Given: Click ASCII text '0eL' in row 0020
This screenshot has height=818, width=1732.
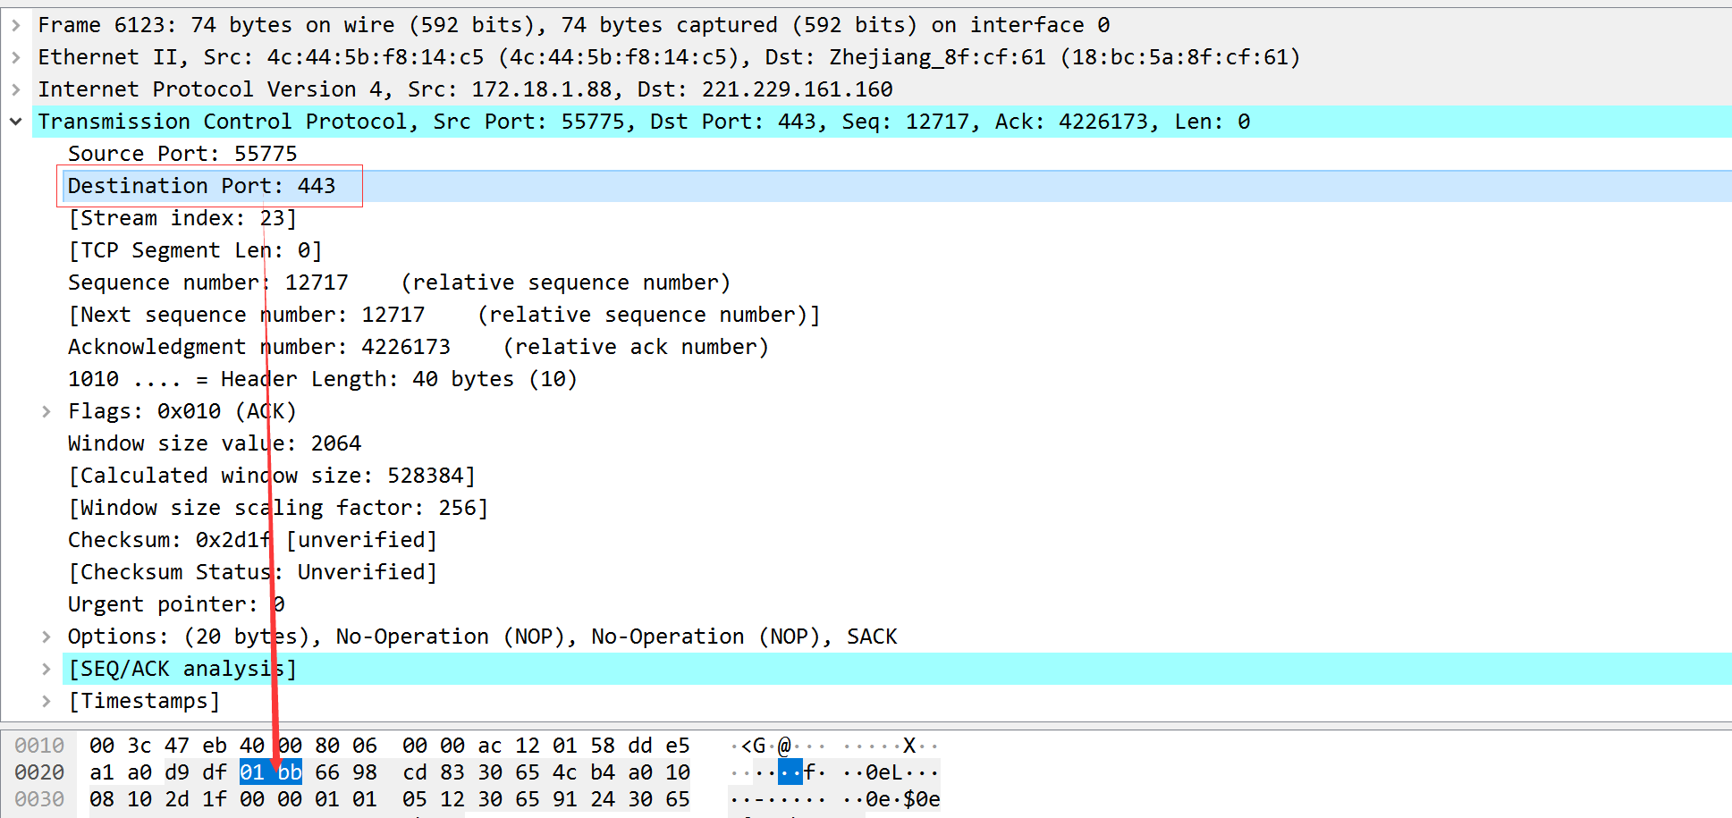Looking at the screenshot, I should pos(884,772).
